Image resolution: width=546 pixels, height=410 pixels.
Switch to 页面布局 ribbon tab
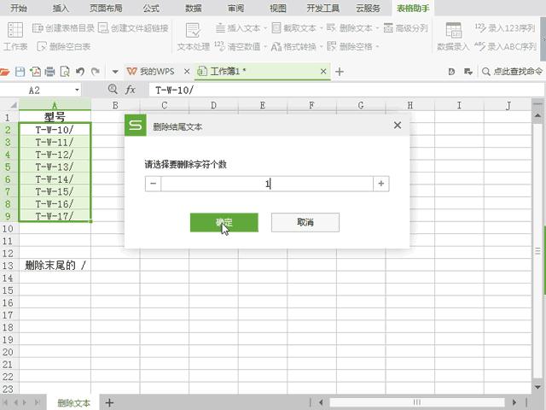coord(106,8)
